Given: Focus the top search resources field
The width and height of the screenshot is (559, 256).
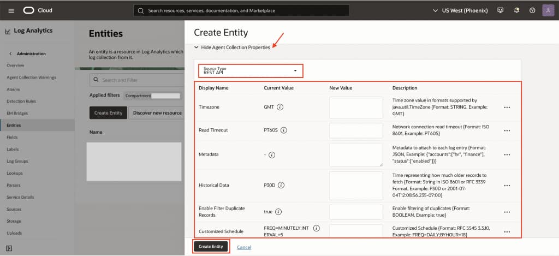Looking at the screenshot, I should pos(241,10).
